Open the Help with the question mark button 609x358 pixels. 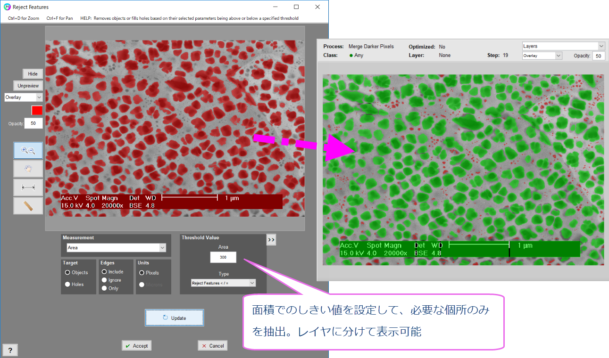pos(10,350)
